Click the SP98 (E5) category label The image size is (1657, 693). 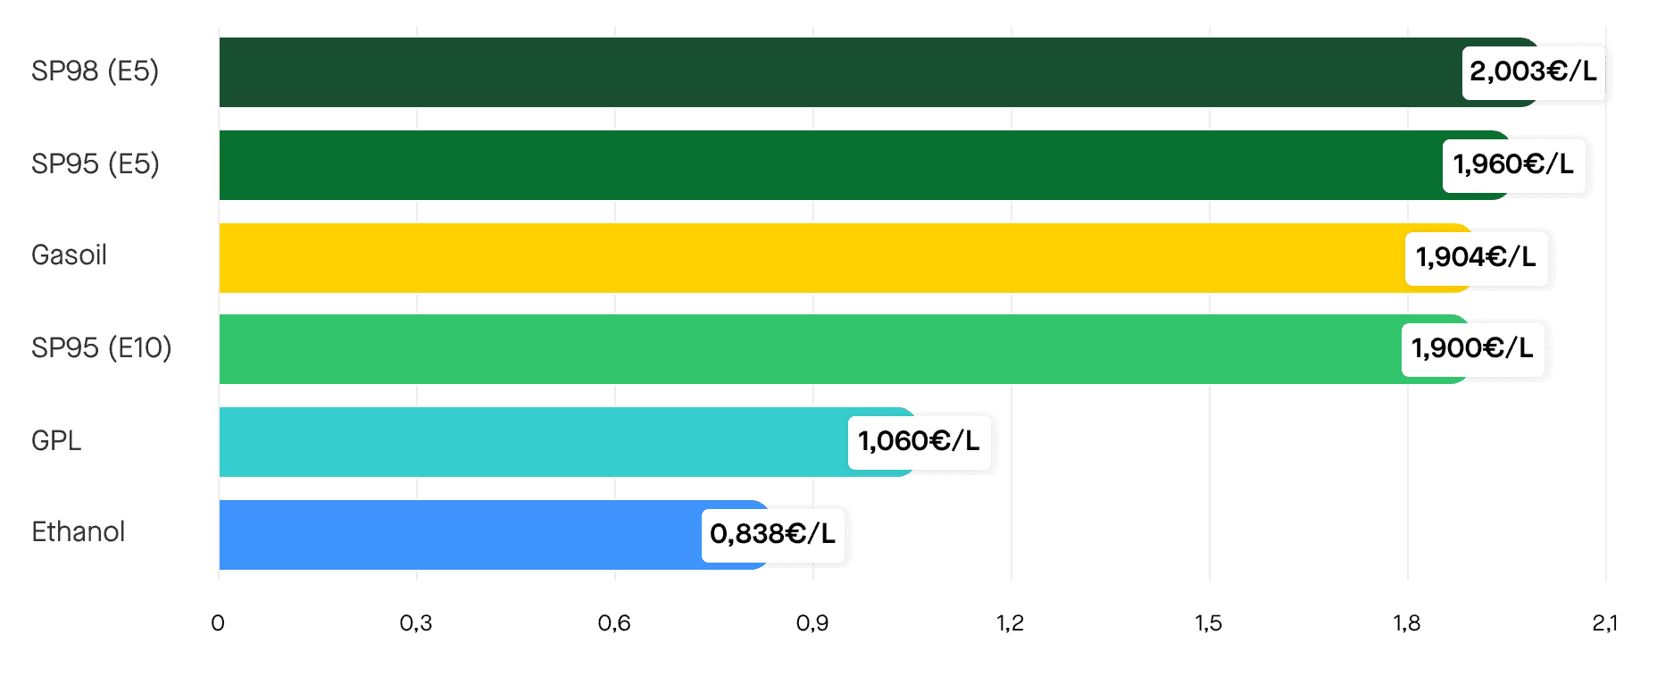pos(96,71)
